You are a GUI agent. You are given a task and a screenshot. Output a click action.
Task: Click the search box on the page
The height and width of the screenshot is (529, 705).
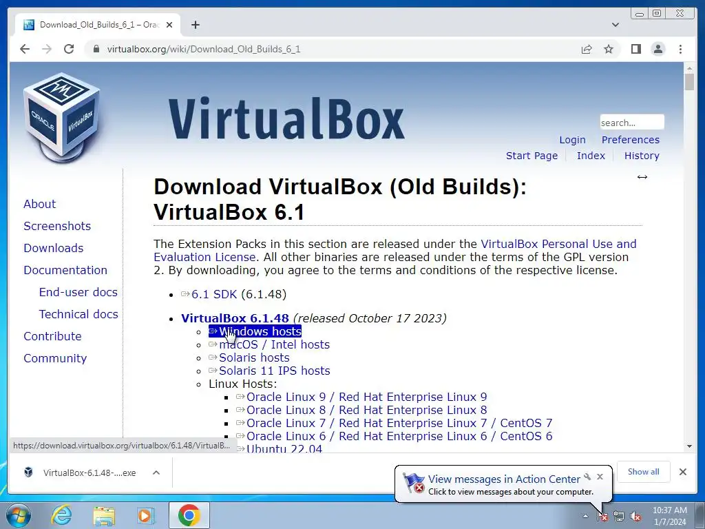632,123
